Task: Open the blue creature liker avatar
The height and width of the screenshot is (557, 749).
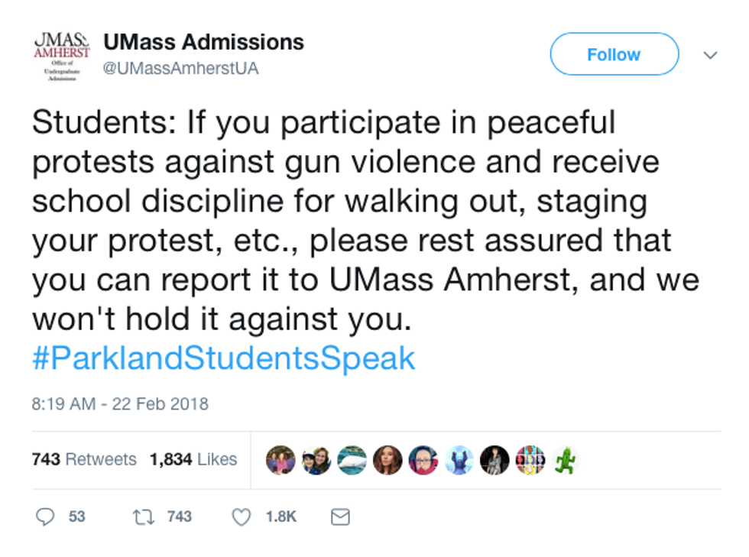Action: (459, 460)
